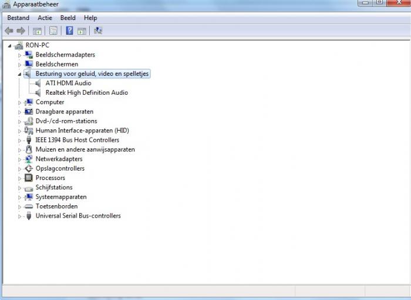This screenshot has width=411, height=300.
Task: Select the Systeemapparaten label
Action: coord(61,196)
